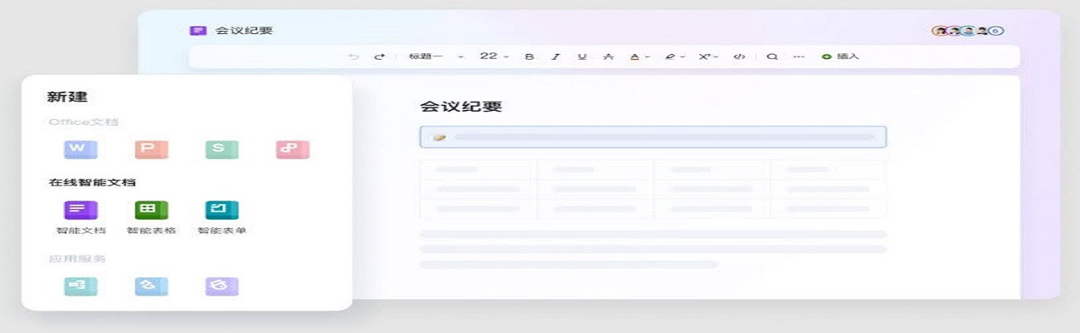Click the 智能表单 label
Image resolution: width=1080 pixels, height=333 pixels.
(x=222, y=231)
